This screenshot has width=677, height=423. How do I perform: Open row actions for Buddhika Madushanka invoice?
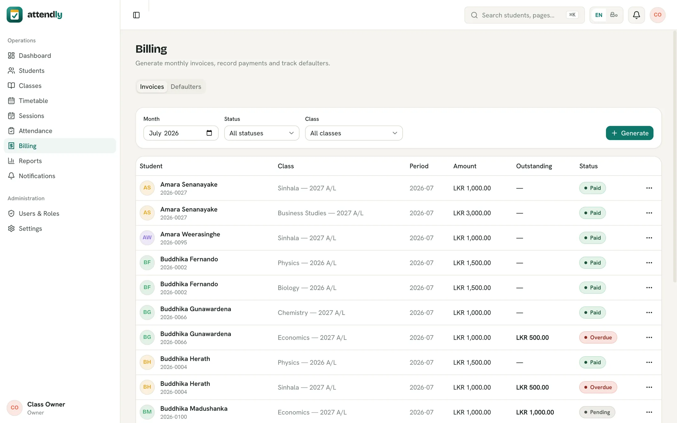649,412
